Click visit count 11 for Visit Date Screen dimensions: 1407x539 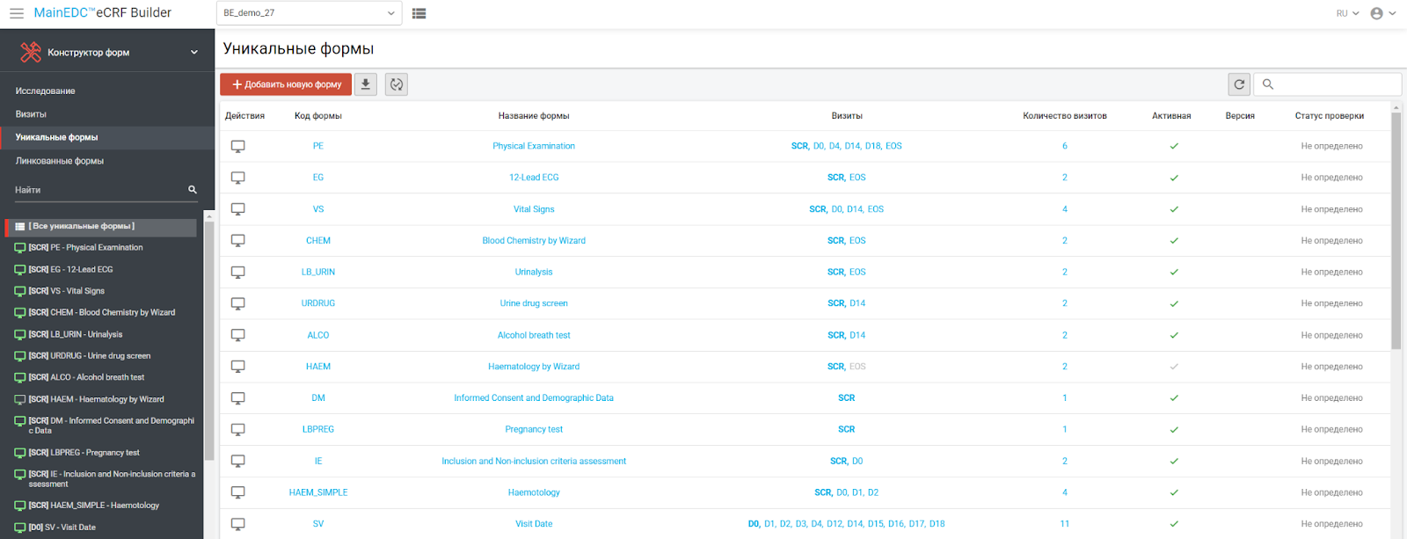coord(1065,524)
